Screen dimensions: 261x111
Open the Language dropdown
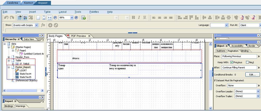tap(227, 25)
